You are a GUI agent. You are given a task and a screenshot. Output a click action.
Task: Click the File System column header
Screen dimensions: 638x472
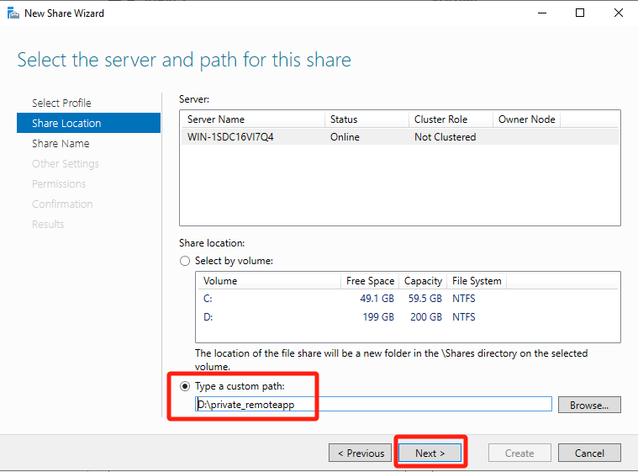pos(476,281)
